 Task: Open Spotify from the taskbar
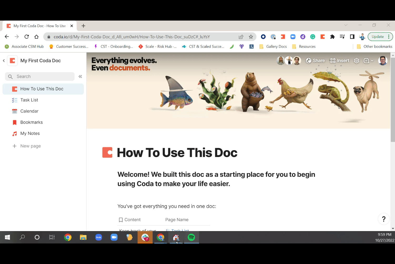(x=191, y=237)
